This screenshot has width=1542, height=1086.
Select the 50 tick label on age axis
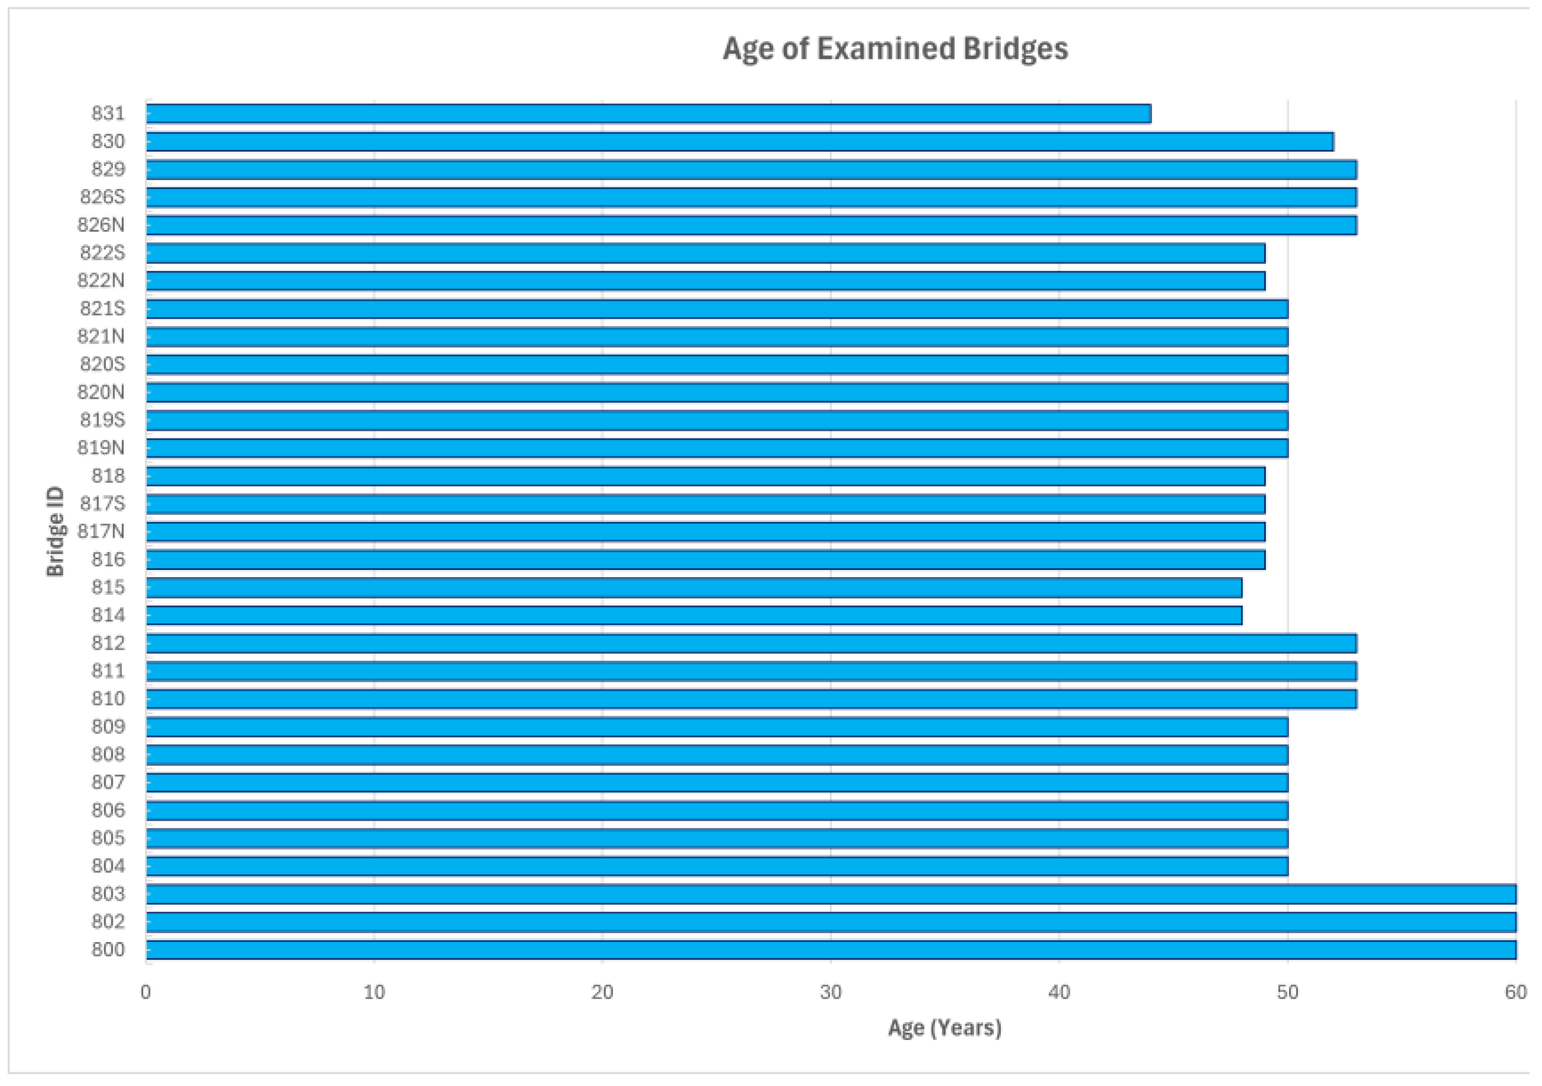(1287, 992)
